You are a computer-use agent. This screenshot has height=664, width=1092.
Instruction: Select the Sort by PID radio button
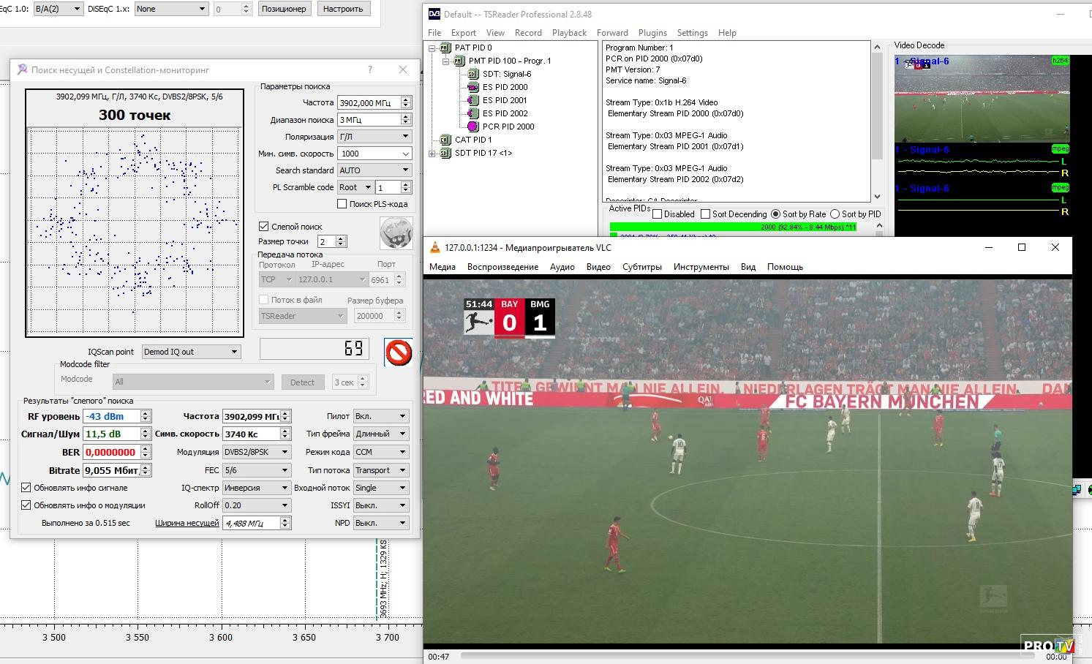[835, 214]
